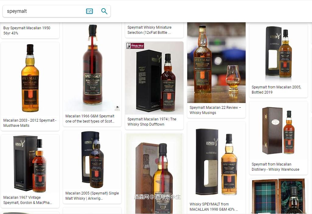Open the on-screen keyboard icon
The width and height of the screenshot is (312, 214).
[x=89, y=11]
